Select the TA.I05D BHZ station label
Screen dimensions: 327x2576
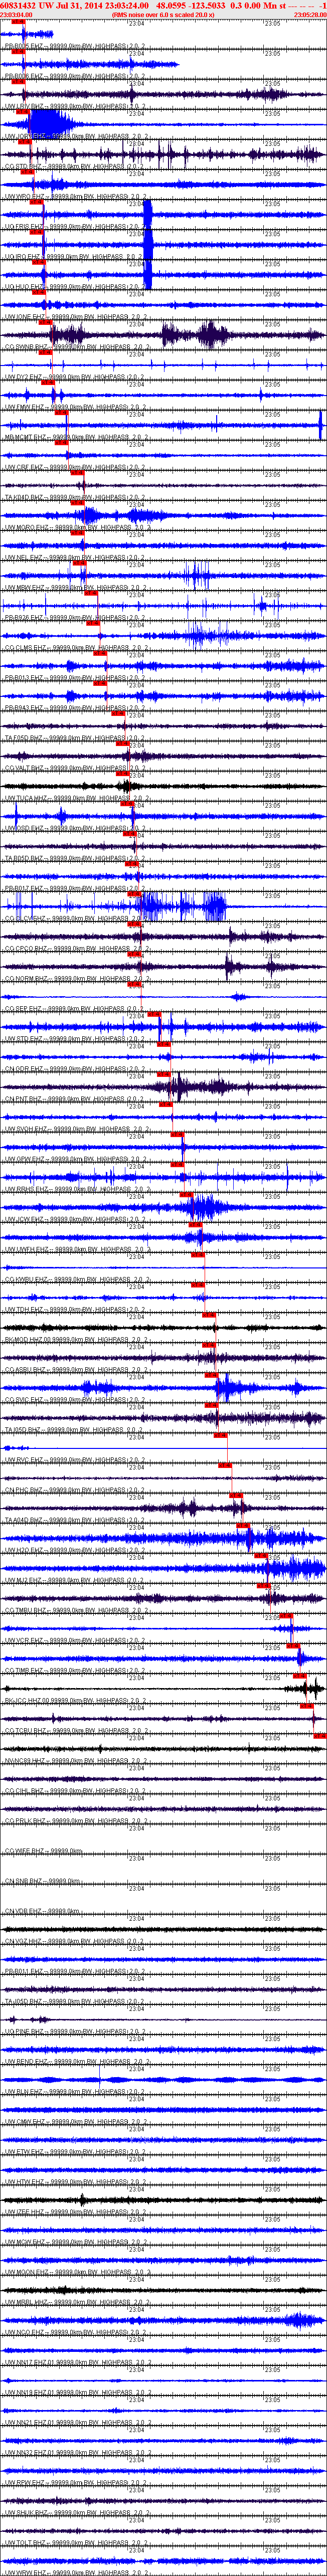tap(75, 1430)
